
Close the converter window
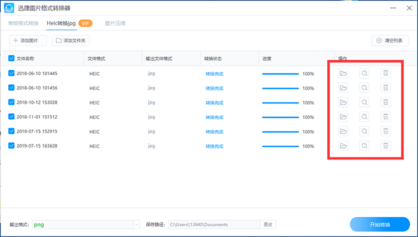point(409,8)
